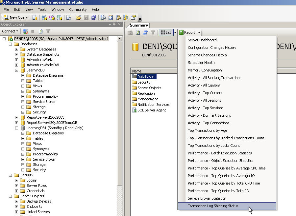Open the File menu

click(6, 10)
